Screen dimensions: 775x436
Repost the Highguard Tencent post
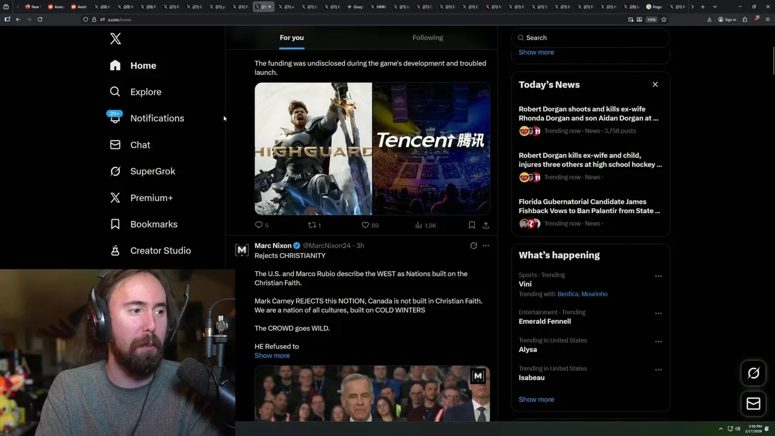point(314,225)
